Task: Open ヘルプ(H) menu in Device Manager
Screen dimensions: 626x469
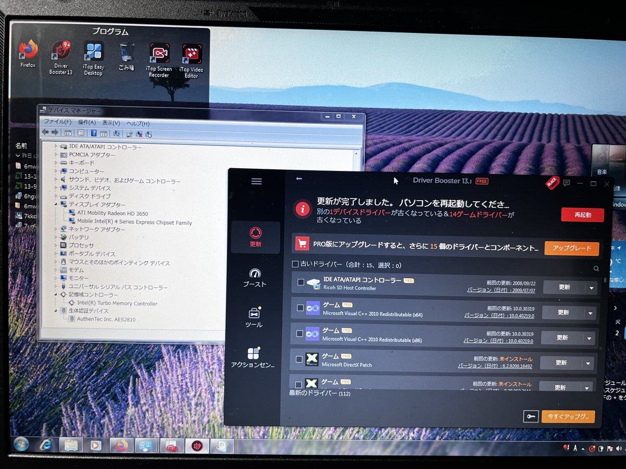Action: point(138,124)
